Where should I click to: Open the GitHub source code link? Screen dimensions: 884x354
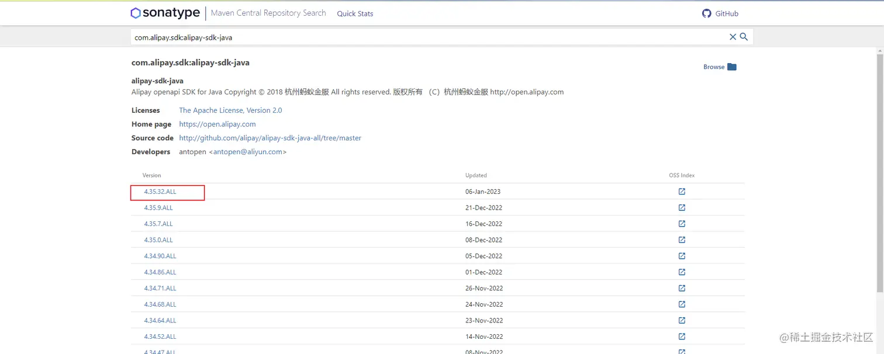pyautogui.click(x=270, y=138)
